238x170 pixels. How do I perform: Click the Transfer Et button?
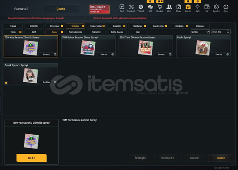167,158
